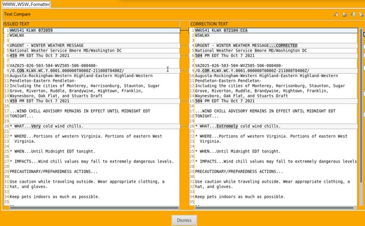Click '504 PM EDT Thu Oct 7 2021' on line 6
This screenshot has height=226, width=365.
coord(225,56)
